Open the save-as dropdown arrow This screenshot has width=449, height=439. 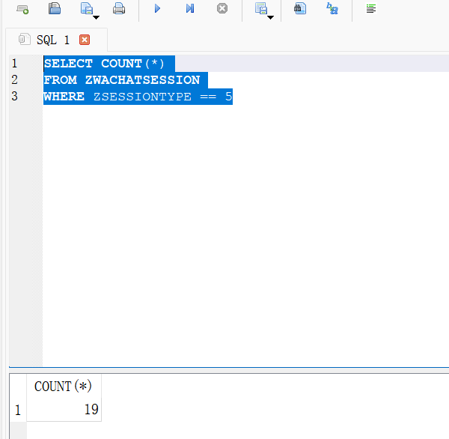tap(97, 17)
